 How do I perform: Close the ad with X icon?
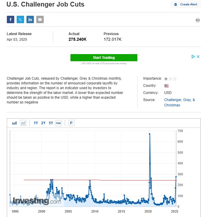tap(198, 56)
